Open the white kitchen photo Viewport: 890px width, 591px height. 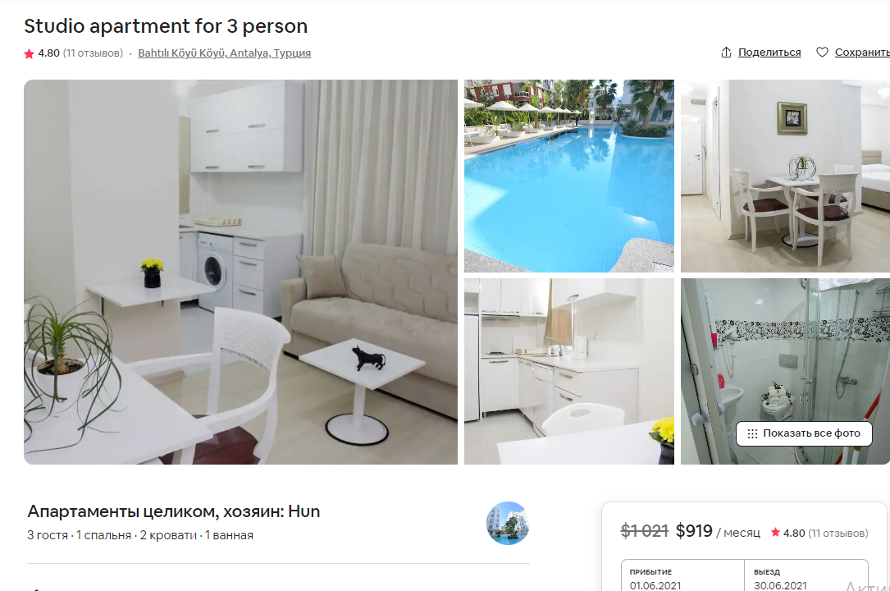[569, 371]
